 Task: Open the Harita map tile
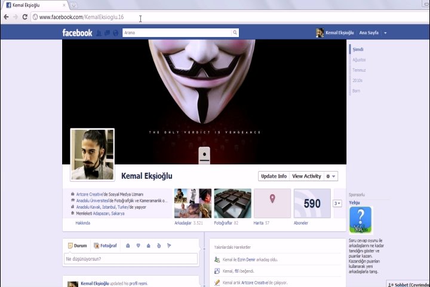coord(272,203)
